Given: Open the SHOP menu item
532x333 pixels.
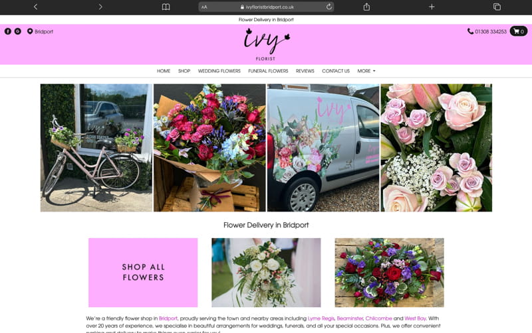Looking at the screenshot, I should (x=184, y=71).
